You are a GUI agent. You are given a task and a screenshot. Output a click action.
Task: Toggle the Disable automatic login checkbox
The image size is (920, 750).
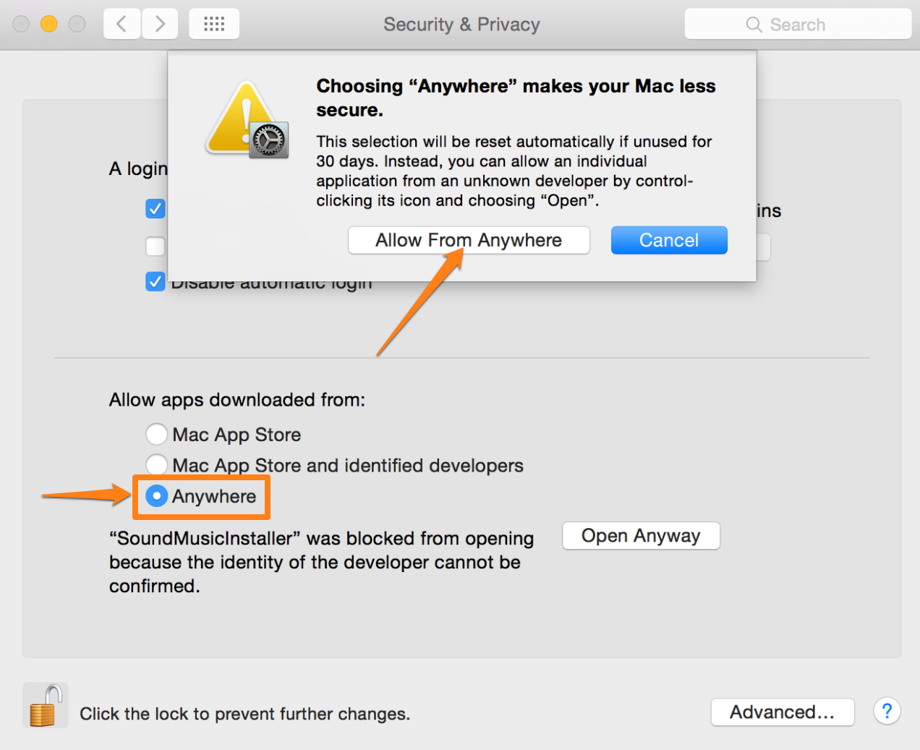pyautogui.click(x=156, y=281)
